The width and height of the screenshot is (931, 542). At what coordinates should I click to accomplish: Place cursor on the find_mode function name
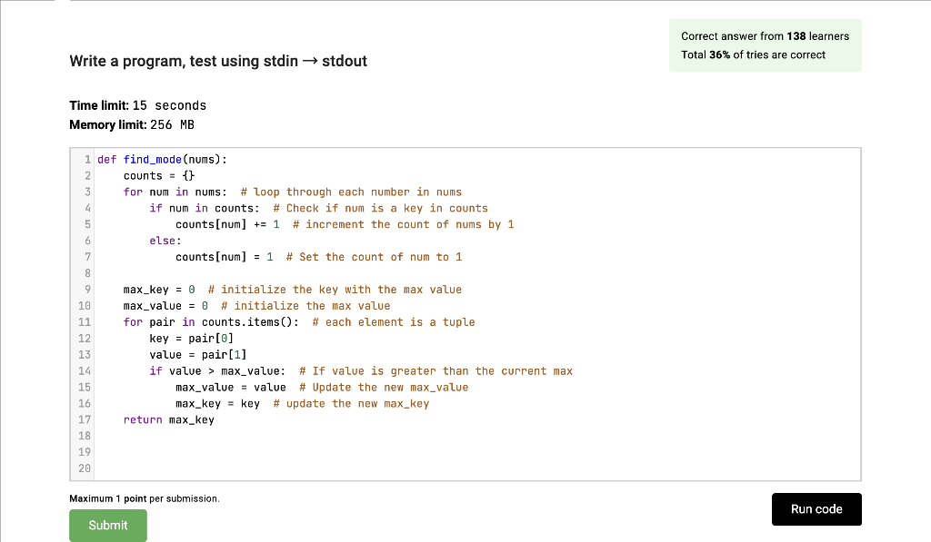[151, 159]
